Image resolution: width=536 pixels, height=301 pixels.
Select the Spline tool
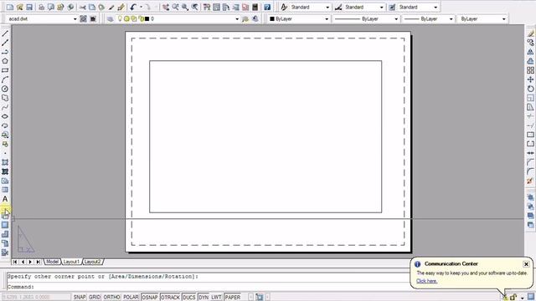pos(5,107)
